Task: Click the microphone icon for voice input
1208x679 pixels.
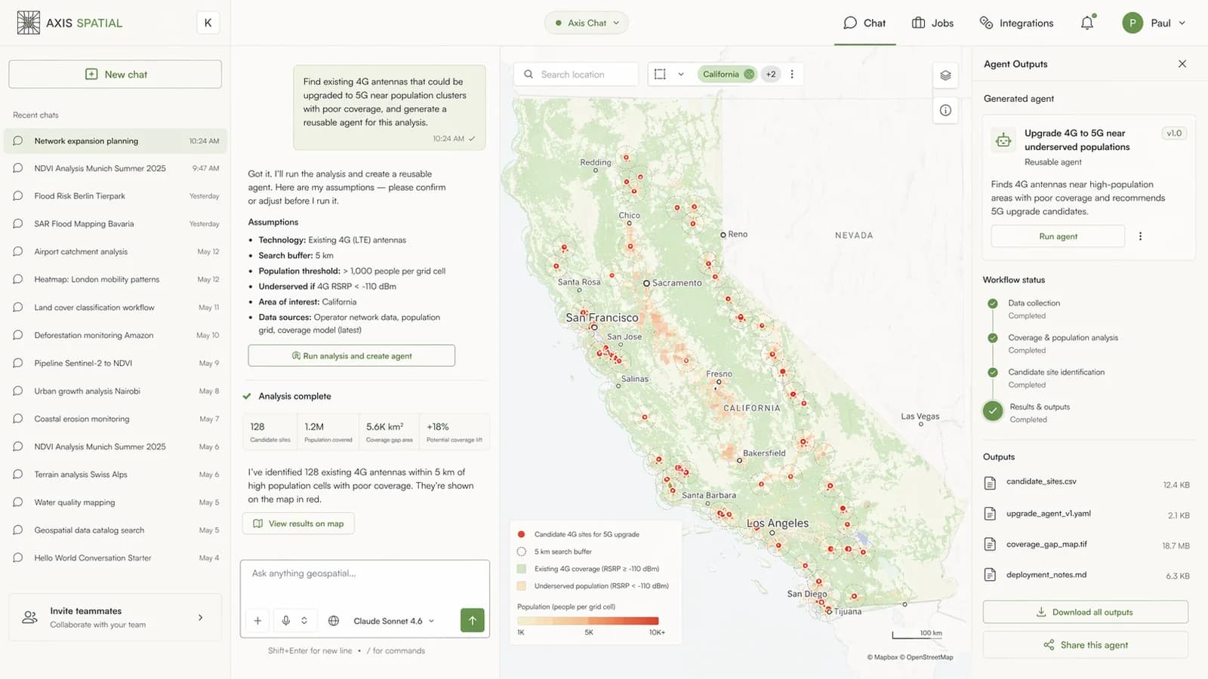Action: coord(285,620)
